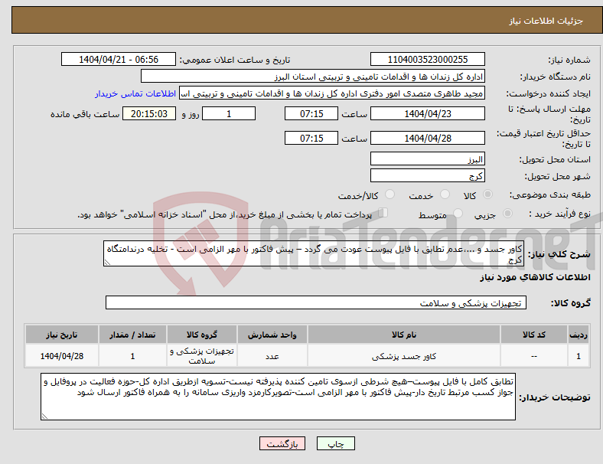Click the نام دستگاه خریدار field
The height and width of the screenshot is (464, 603).
point(313,76)
